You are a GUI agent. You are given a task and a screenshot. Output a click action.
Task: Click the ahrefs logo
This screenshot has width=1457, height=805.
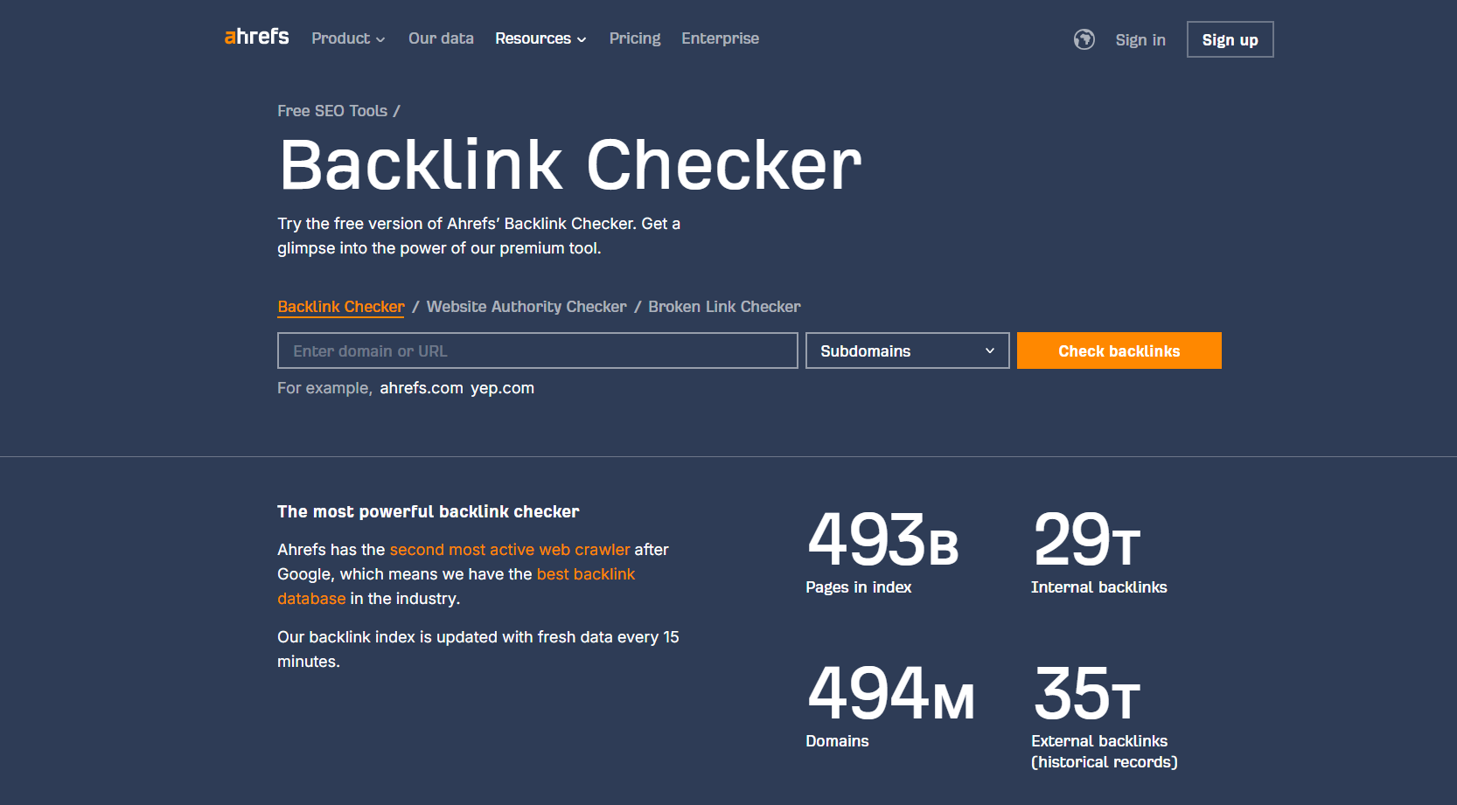(x=256, y=37)
